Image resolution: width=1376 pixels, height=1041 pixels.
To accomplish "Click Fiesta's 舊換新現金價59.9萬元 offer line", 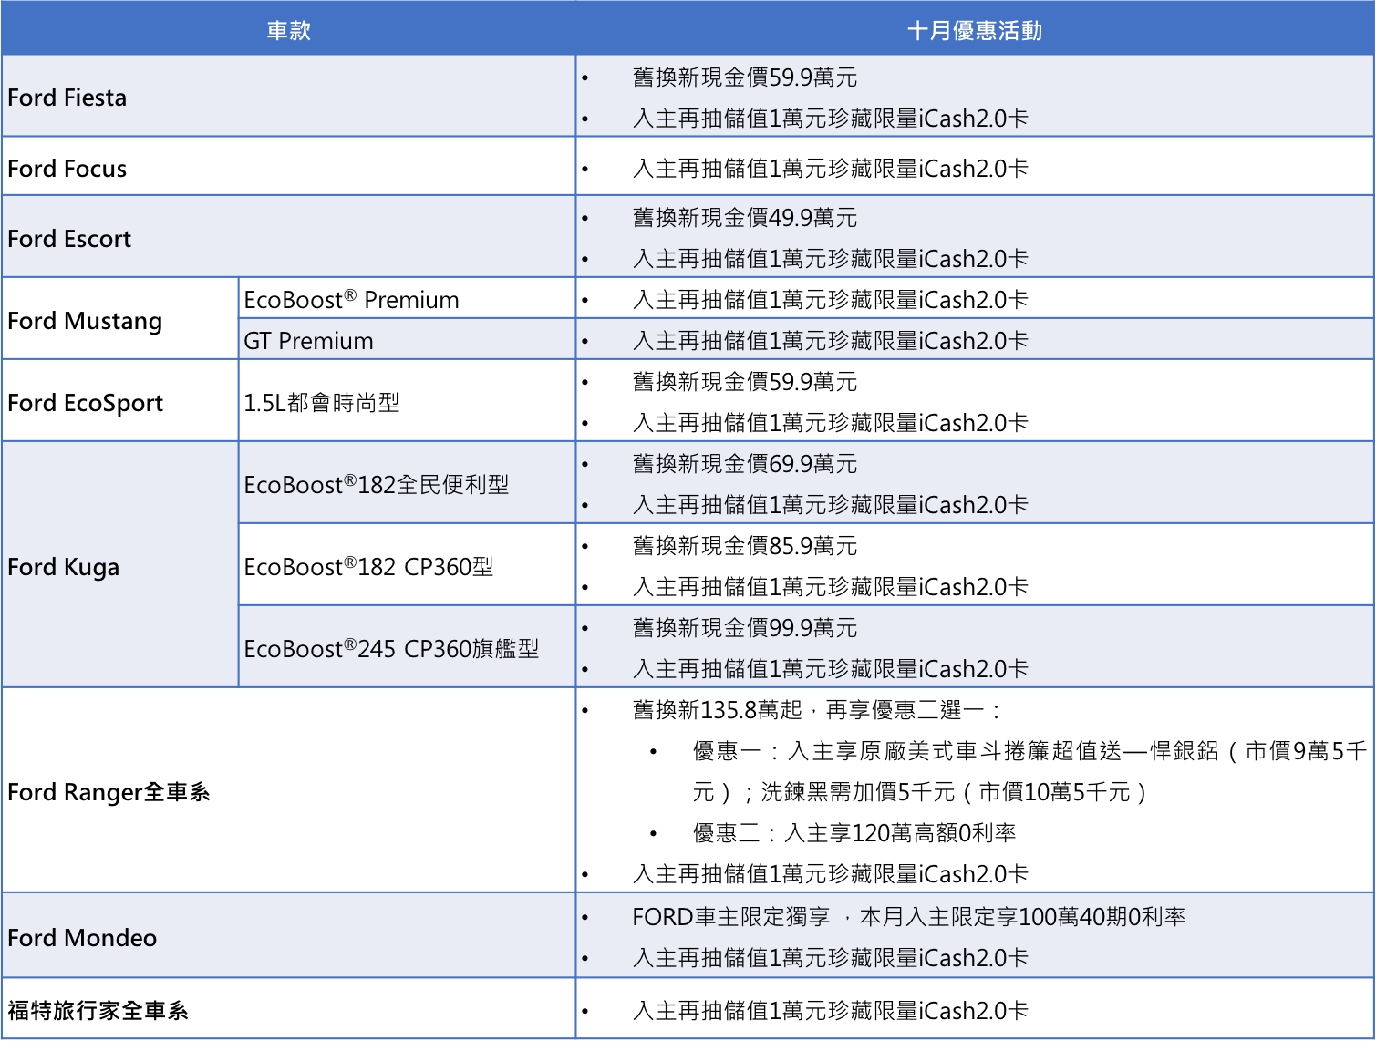I will [745, 77].
